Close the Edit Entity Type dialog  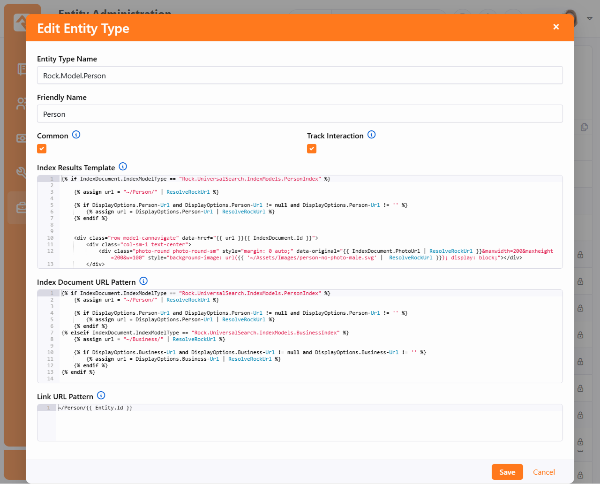tap(556, 27)
